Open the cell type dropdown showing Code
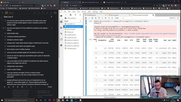The image size is (181, 102). 119,18
